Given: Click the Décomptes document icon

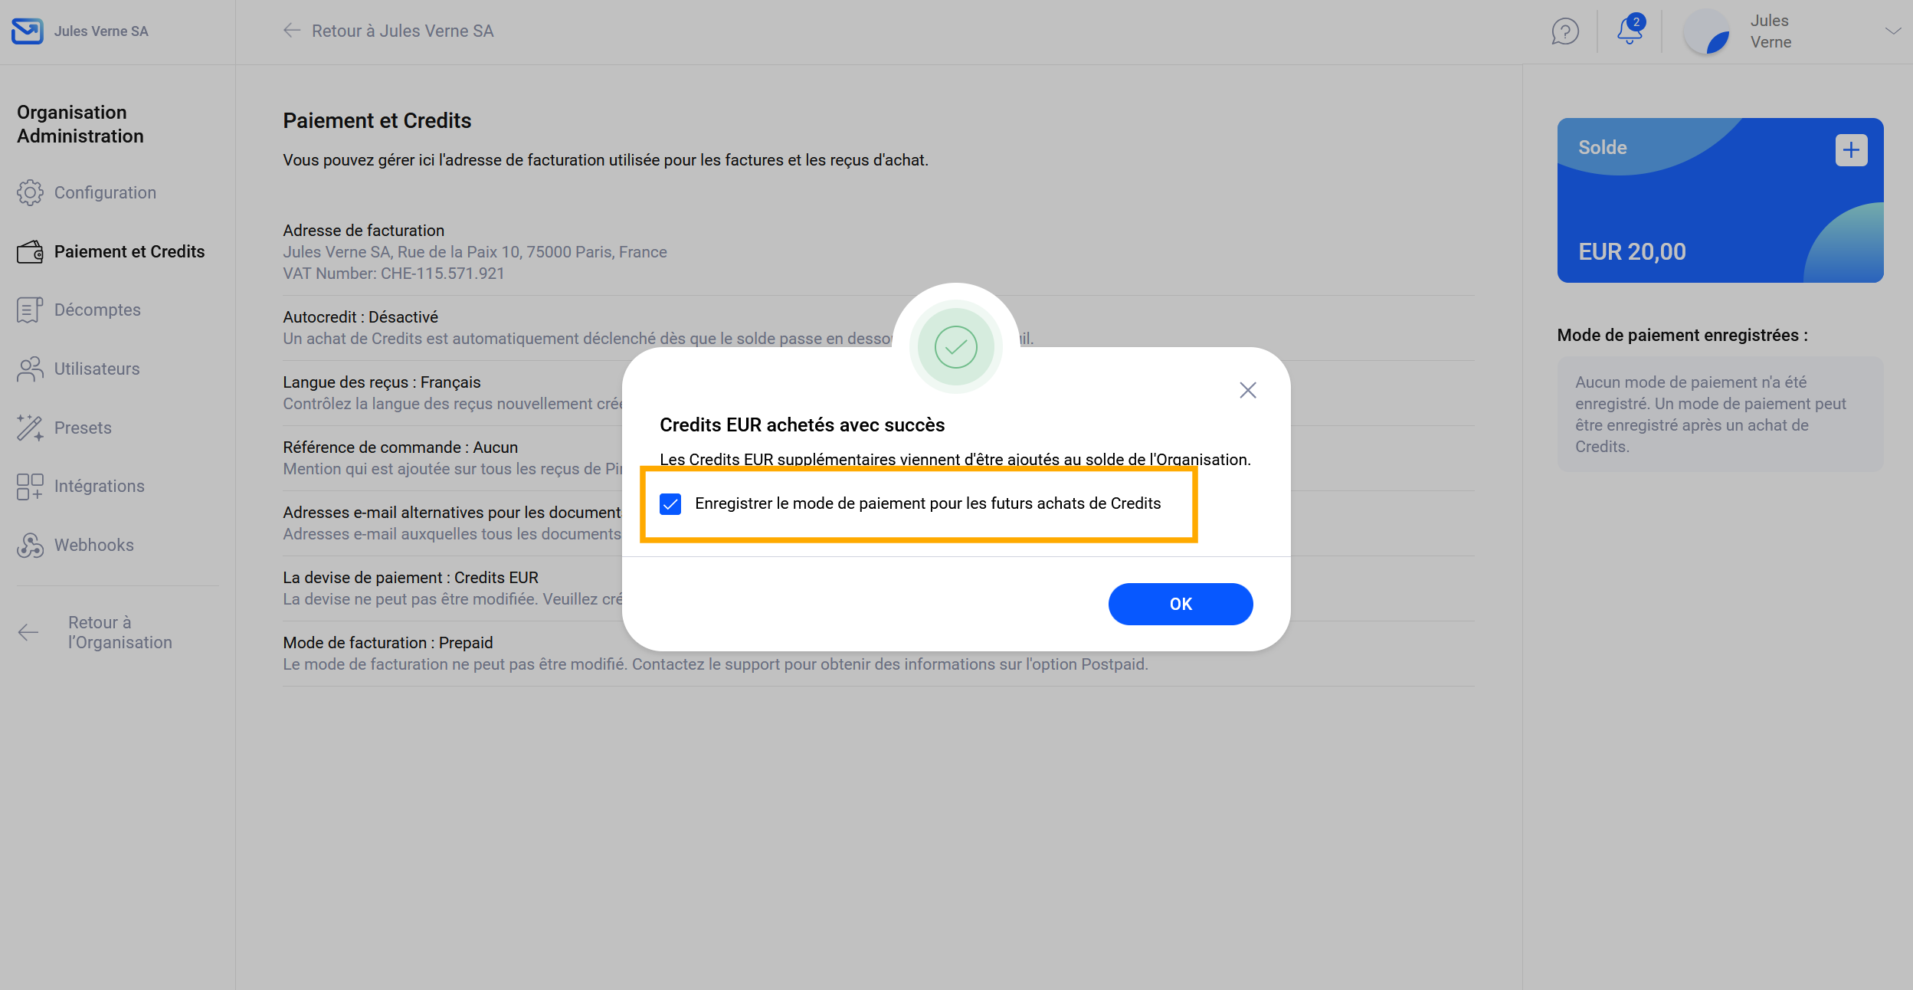Looking at the screenshot, I should pyautogui.click(x=30, y=310).
